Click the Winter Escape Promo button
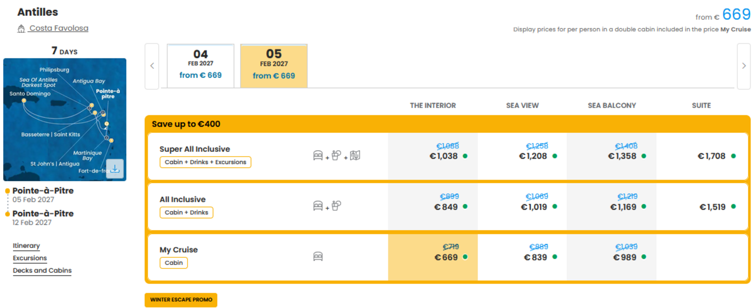The image size is (754, 308). click(181, 300)
